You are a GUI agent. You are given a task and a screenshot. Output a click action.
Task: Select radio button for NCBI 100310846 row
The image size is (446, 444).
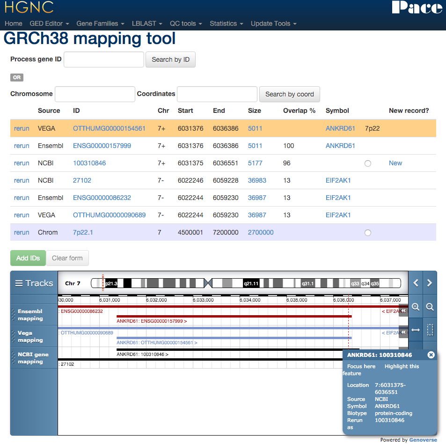click(x=368, y=163)
